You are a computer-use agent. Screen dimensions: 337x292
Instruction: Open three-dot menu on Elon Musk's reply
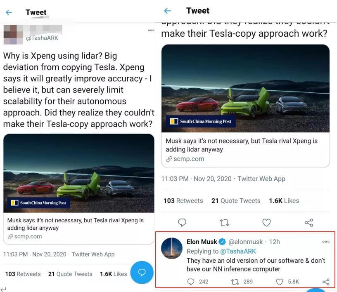[x=326, y=242]
